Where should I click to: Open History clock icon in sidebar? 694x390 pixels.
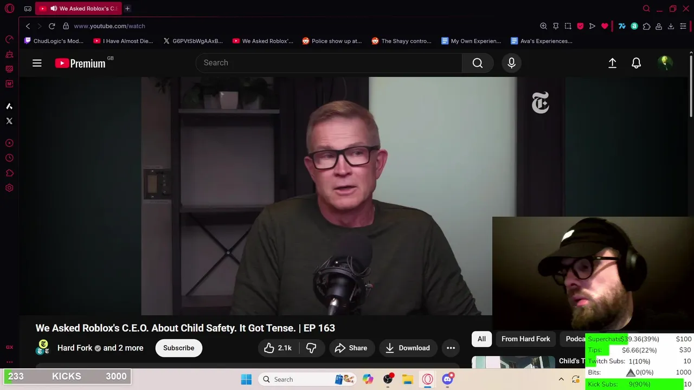click(x=9, y=158)
